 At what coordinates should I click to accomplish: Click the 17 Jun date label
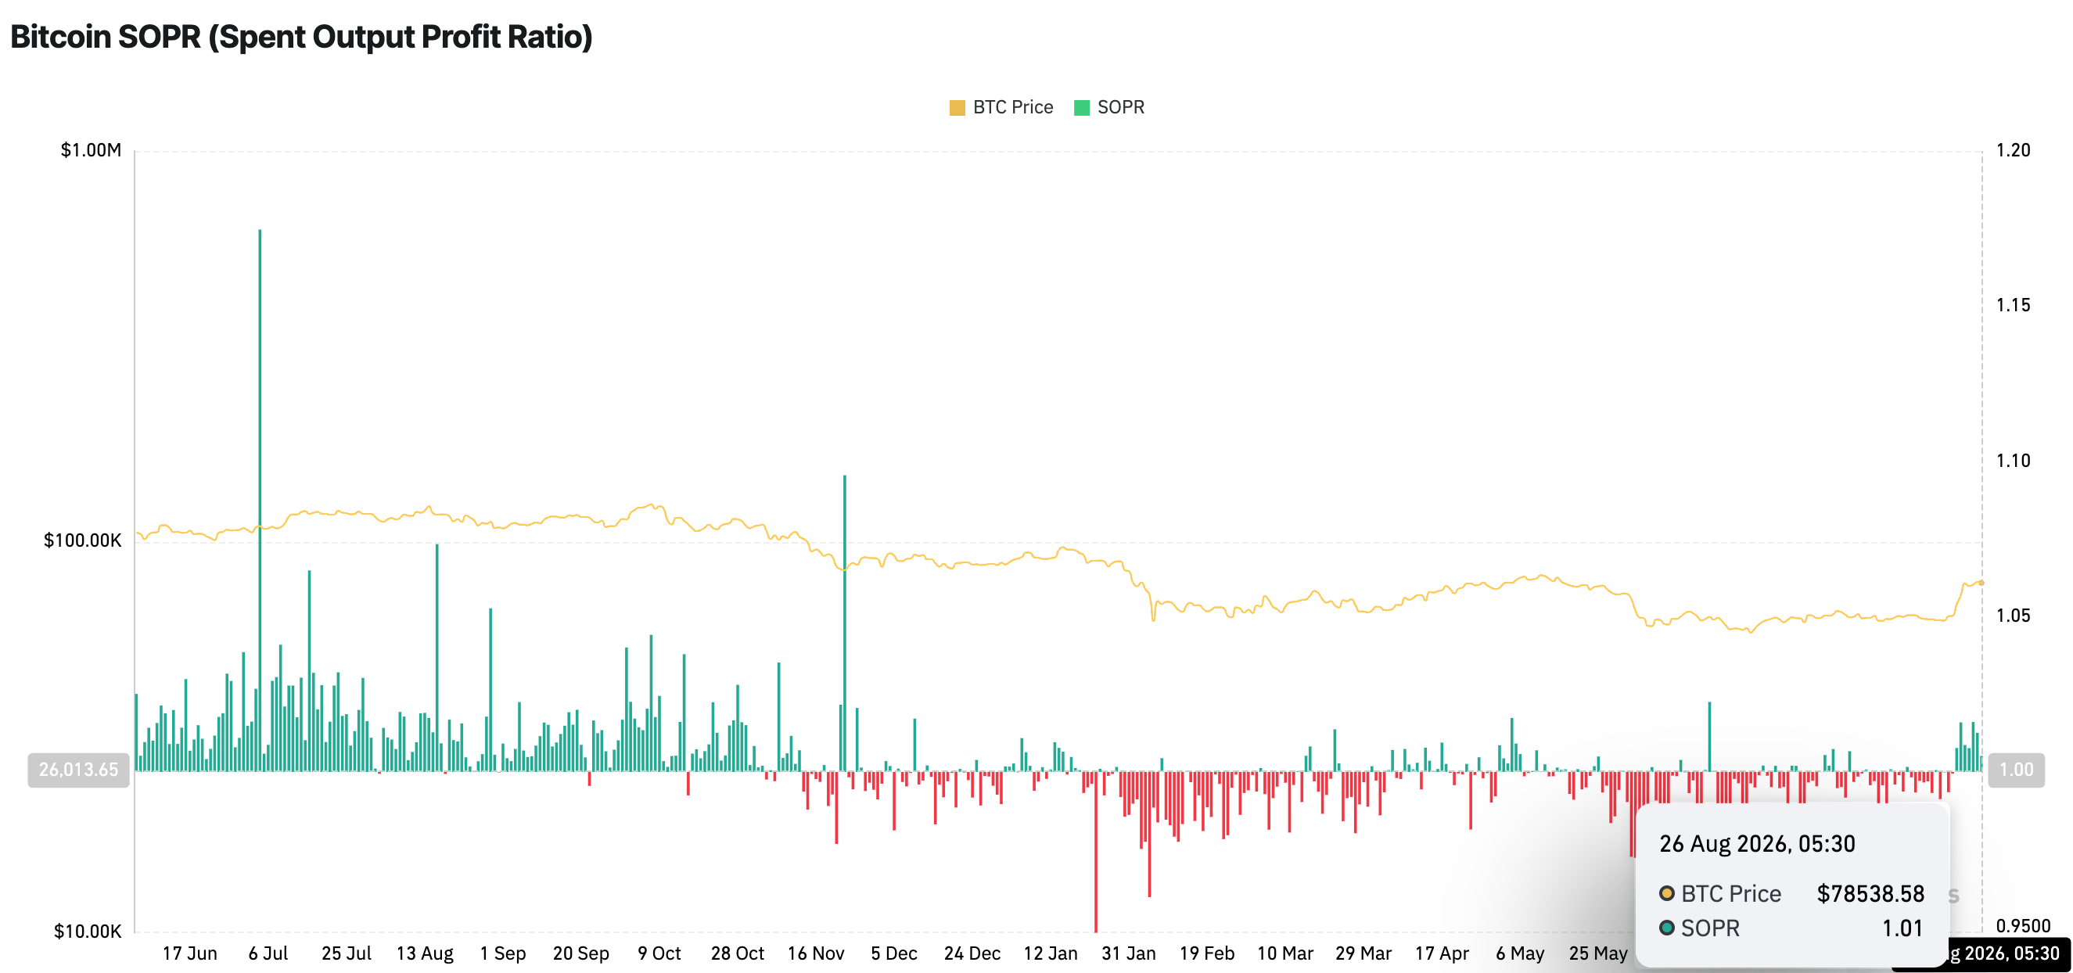[190, 953]
